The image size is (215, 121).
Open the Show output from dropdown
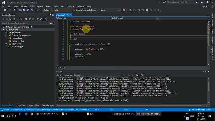point(97,75)
